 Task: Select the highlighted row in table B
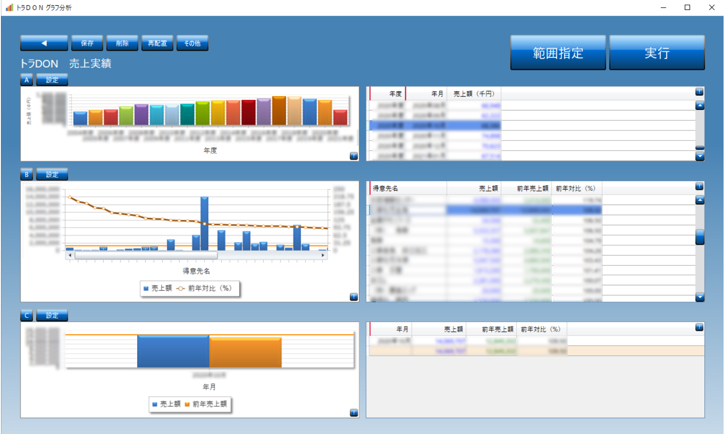(485, 210)
